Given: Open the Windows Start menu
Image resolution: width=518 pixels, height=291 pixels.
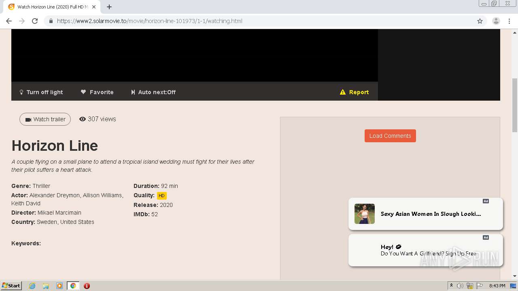Looking at the screenshot, I should point(11,285).
